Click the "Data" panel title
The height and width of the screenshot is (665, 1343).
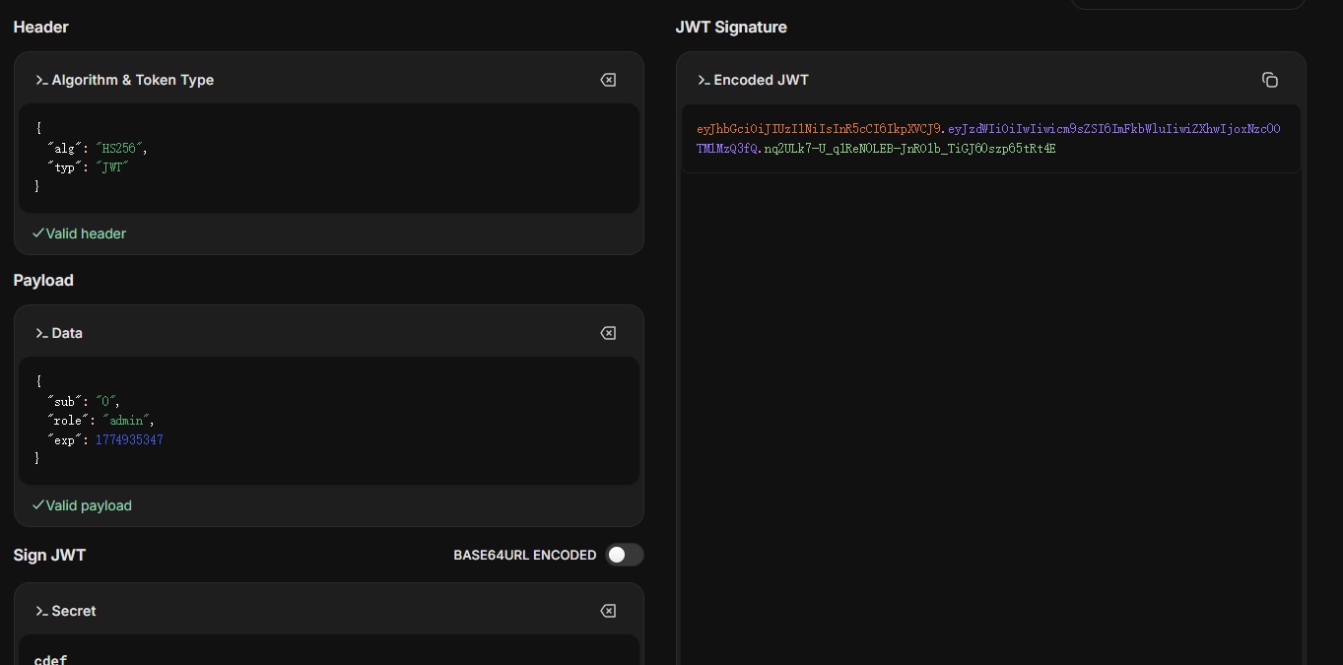(x=67, y=333)
